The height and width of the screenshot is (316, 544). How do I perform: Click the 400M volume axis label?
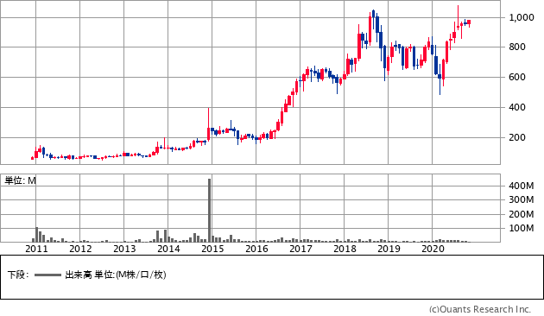(521, 186)
